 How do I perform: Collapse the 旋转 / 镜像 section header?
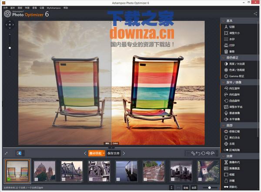click(x=239, y=82)
